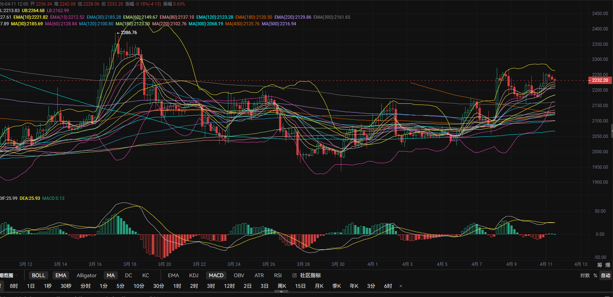This screenshot has height=297, width=613.
Task: Select the KDJ sub-indicator
Action: 194,275
